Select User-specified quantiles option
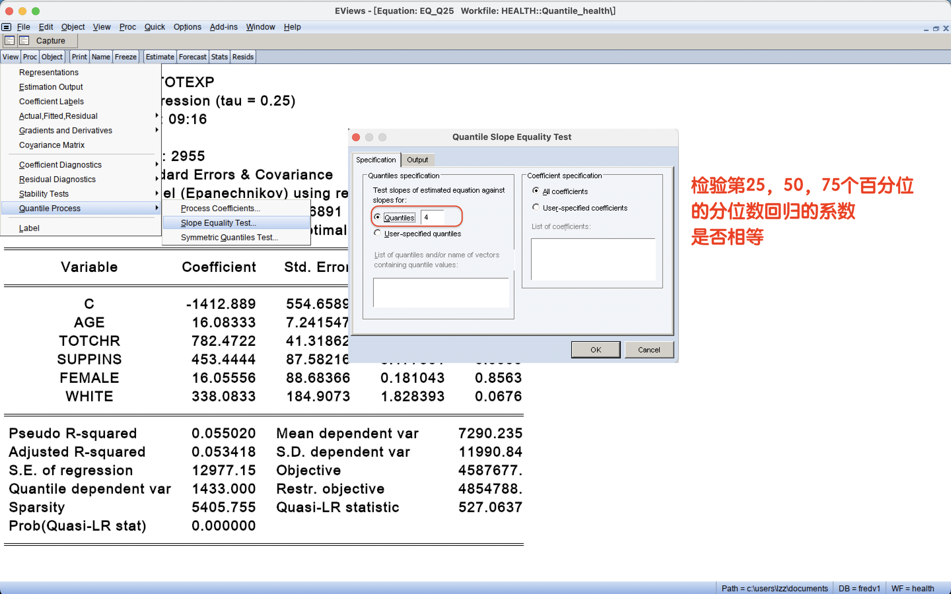Image resolution: width=951 pixels, height=594 pixels. coord(377,233)
